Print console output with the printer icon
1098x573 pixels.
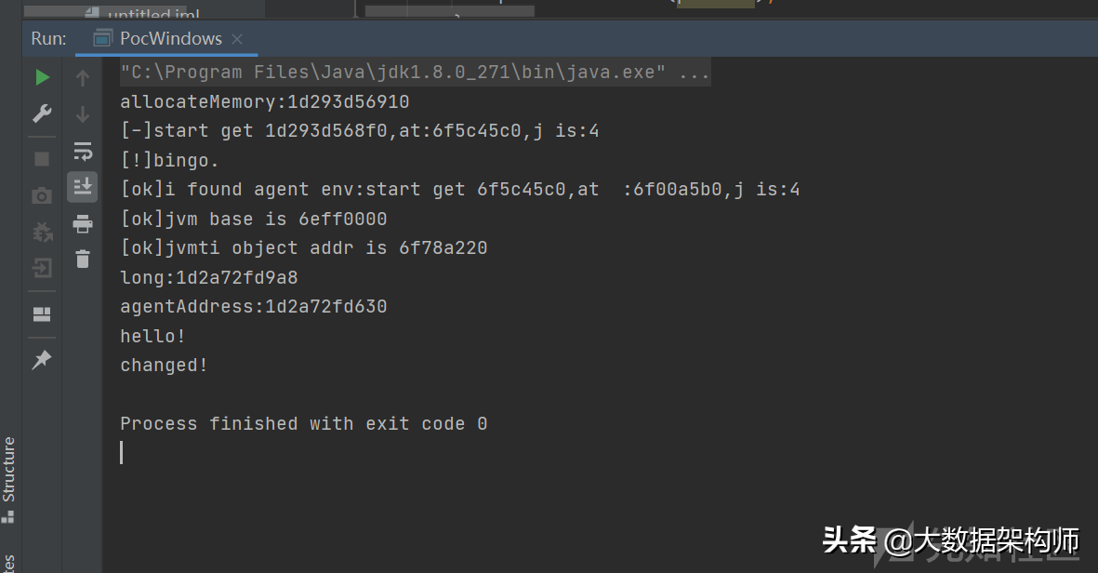click(83, 223)
